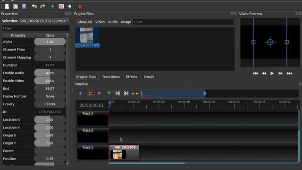Click the empty Parent value field
The width and height of the screenshot is (302, 170).
pos(50,151)
